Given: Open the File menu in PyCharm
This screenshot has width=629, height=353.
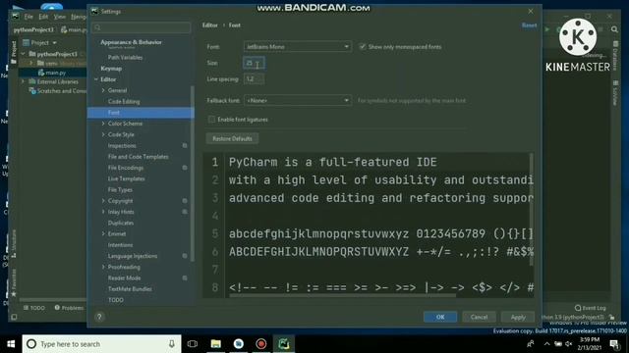Looking at the screenshot, I should (x=29, y=17).
